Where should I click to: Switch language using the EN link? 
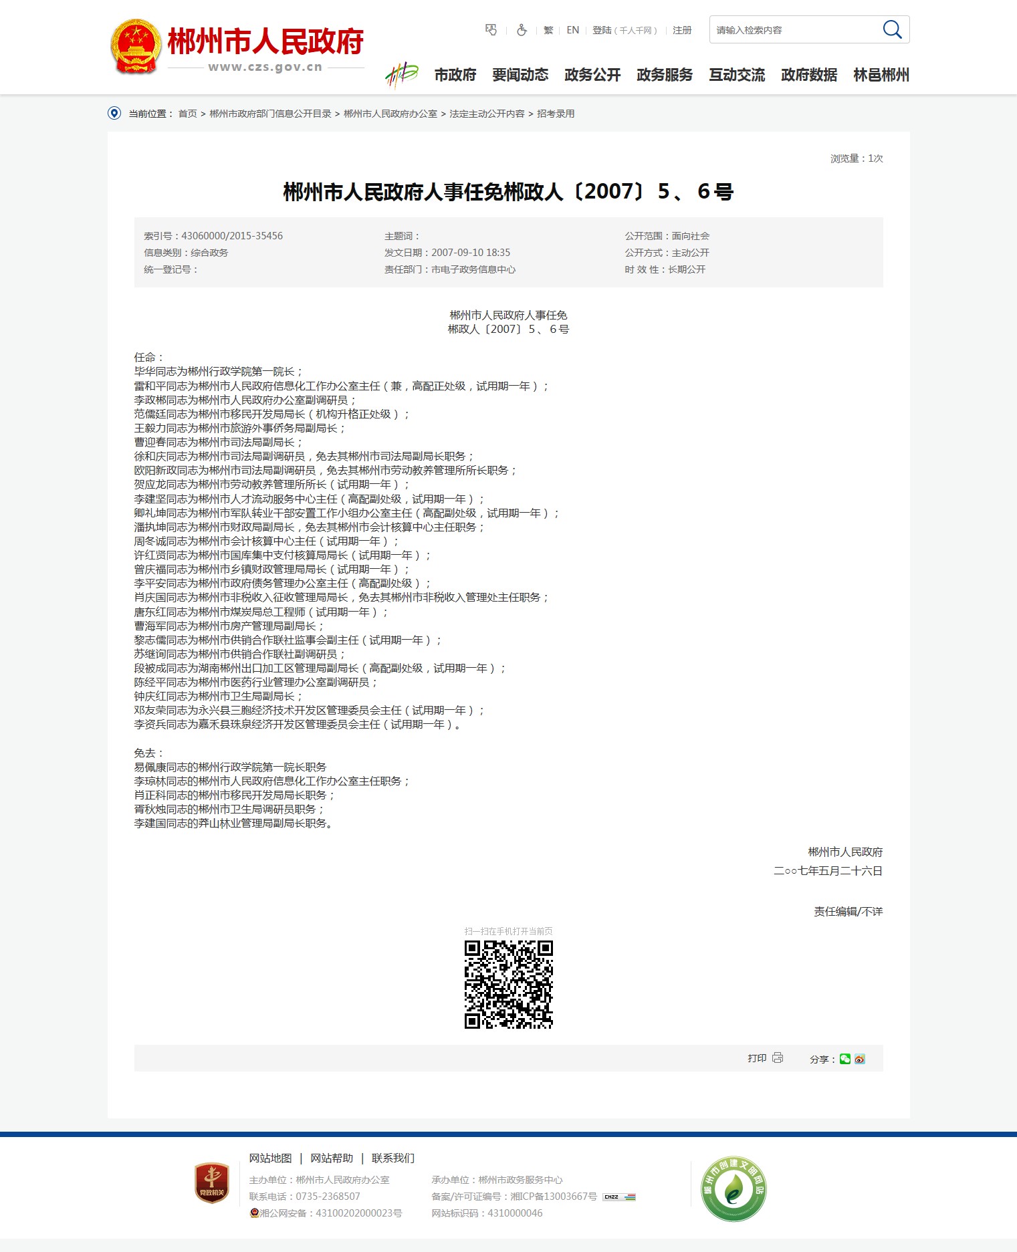(x=572, y=30)
